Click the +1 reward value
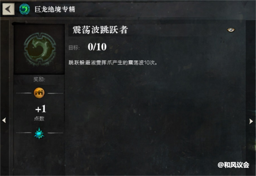 click(x=41, y=109)
